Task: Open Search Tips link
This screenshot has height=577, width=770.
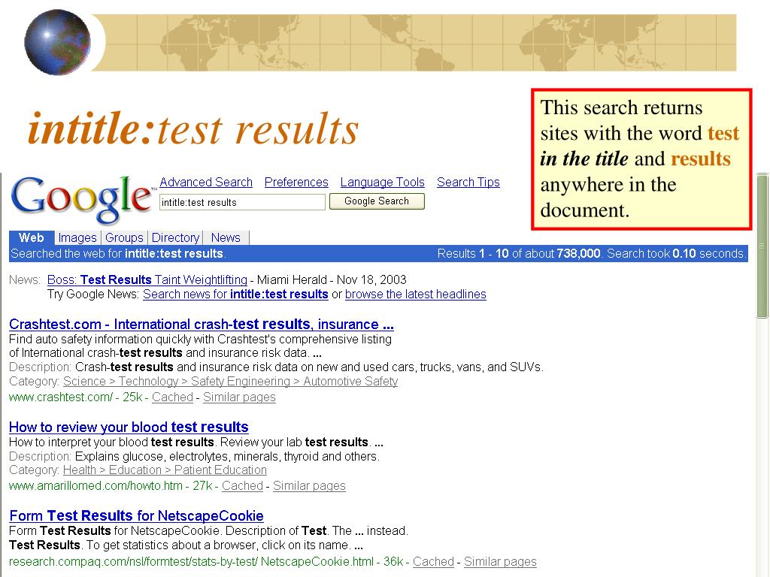Action: 468,182
